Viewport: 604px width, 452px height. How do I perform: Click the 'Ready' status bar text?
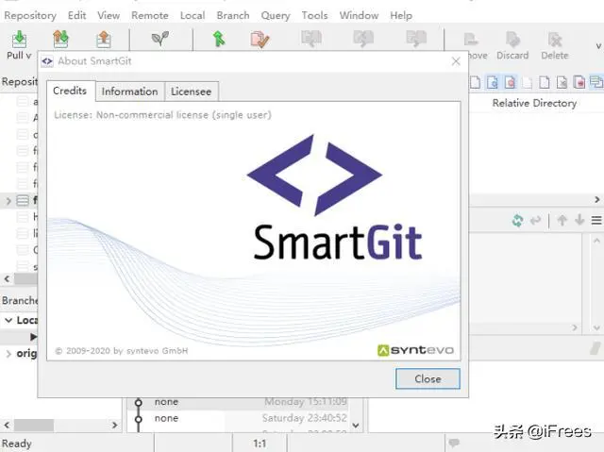tap(17, 444)
